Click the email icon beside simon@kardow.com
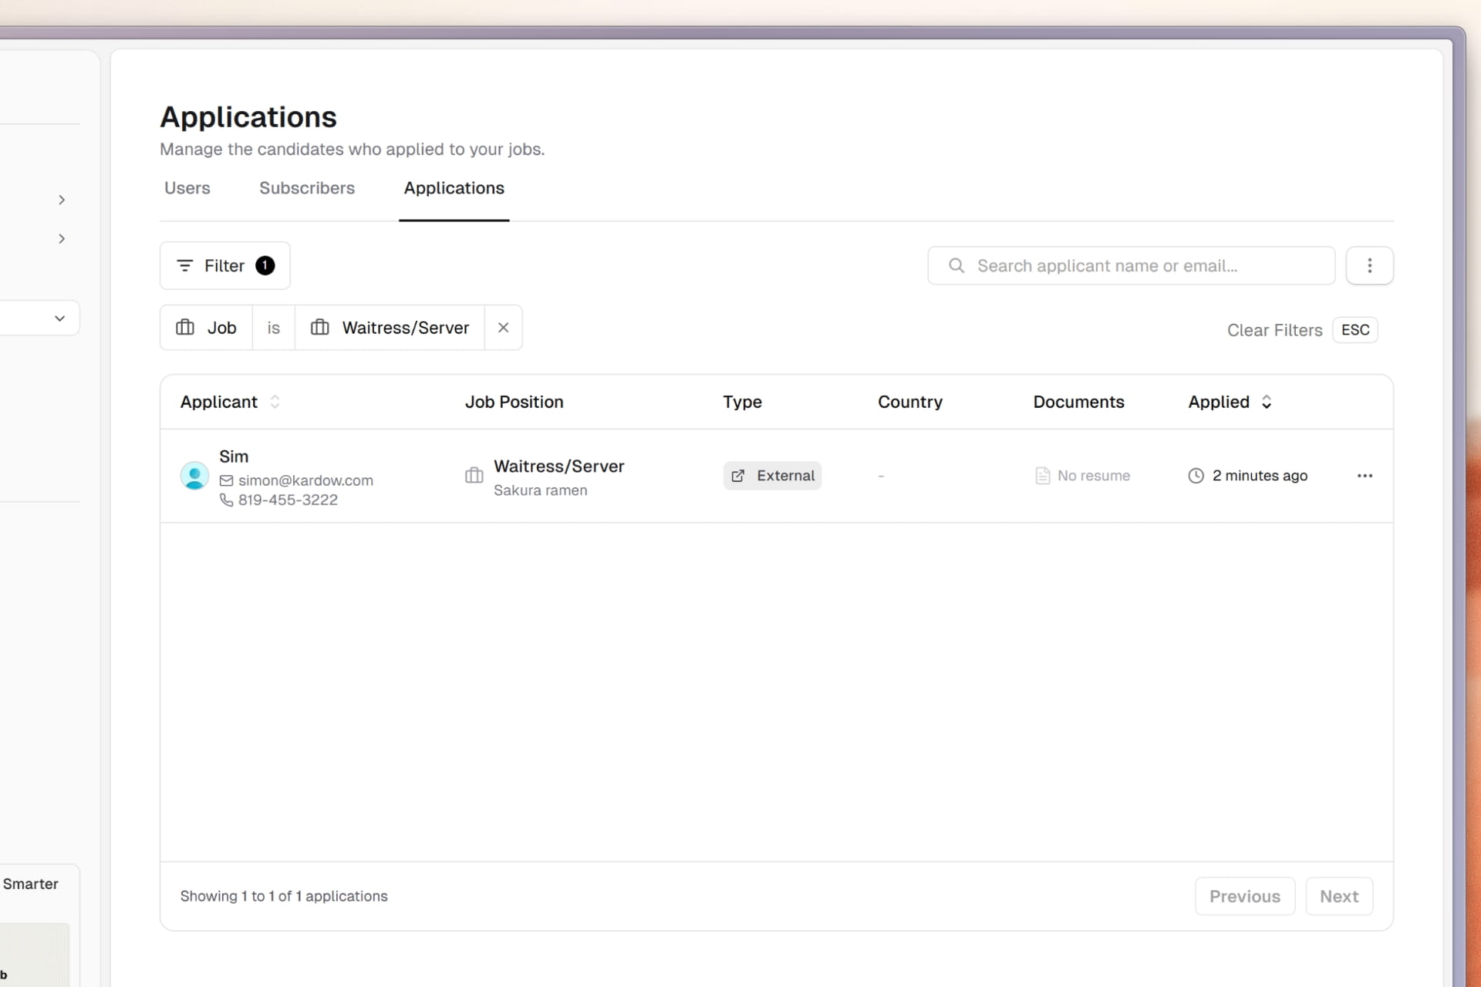The height and width of the screenshot is (987, 1481). 226,480
